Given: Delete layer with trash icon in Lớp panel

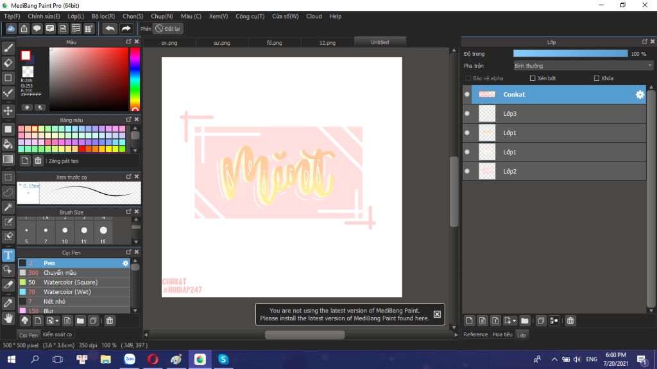Looking at the screenshot, I should point(570,321).
